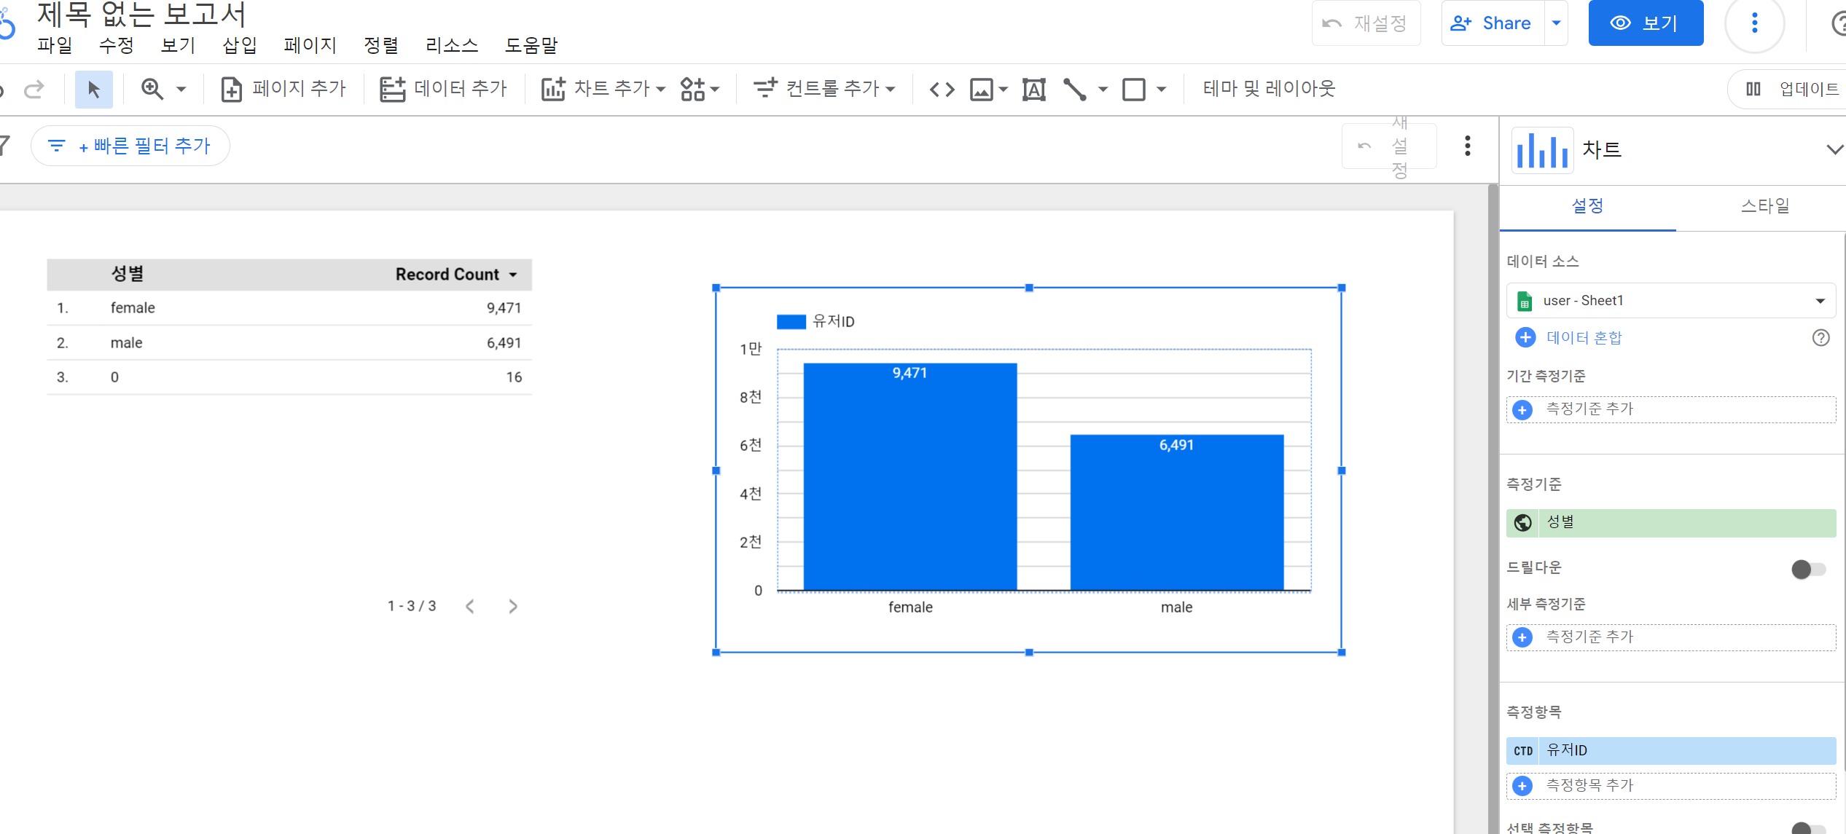Open 수정 menu
This screenshot has width=1846, height=834.
117,45
